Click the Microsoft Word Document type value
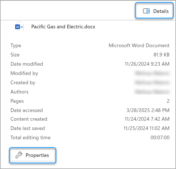The image size is (176, 169). coord(139,45)
